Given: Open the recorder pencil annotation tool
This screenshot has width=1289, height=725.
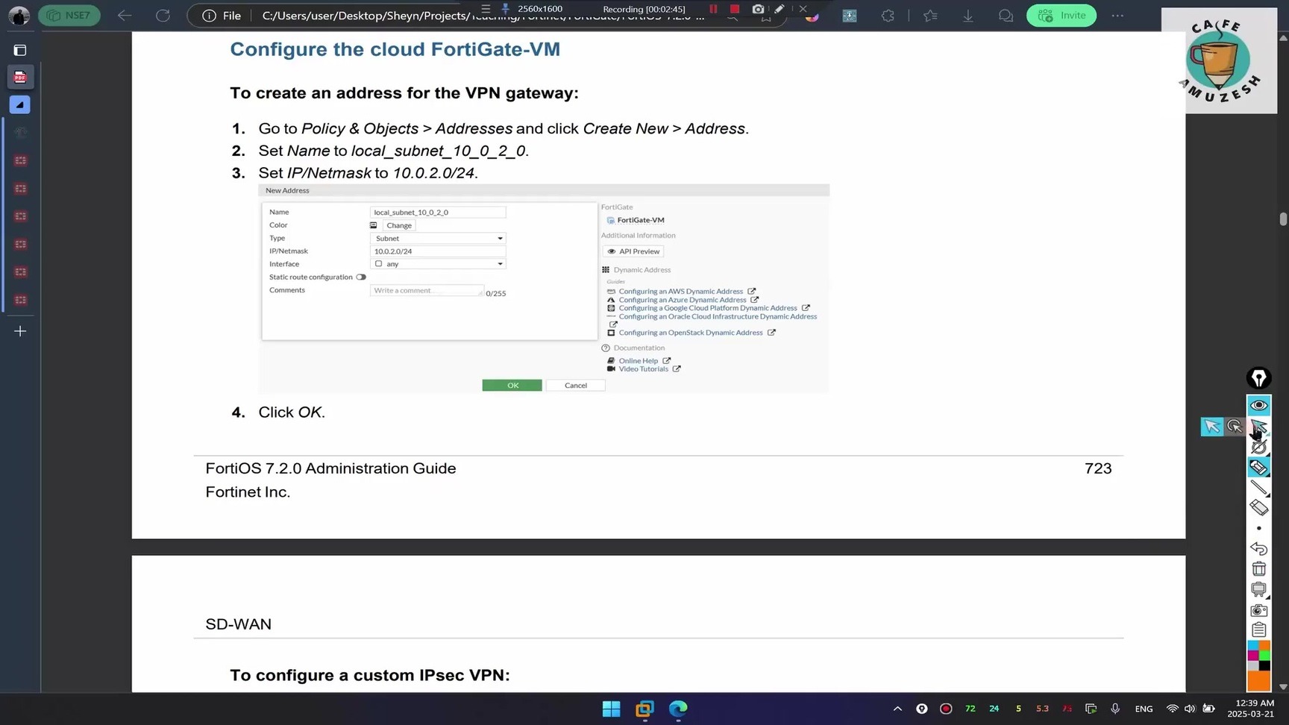Looking at the screenshot, I should (x=780, y=9).
